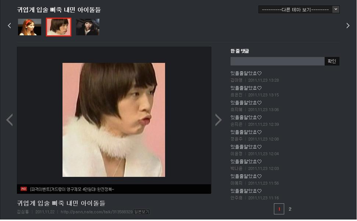Click the timestamp 2011.11.23 12:08
The image size is (357, 221).
click(x=263, y=139)
